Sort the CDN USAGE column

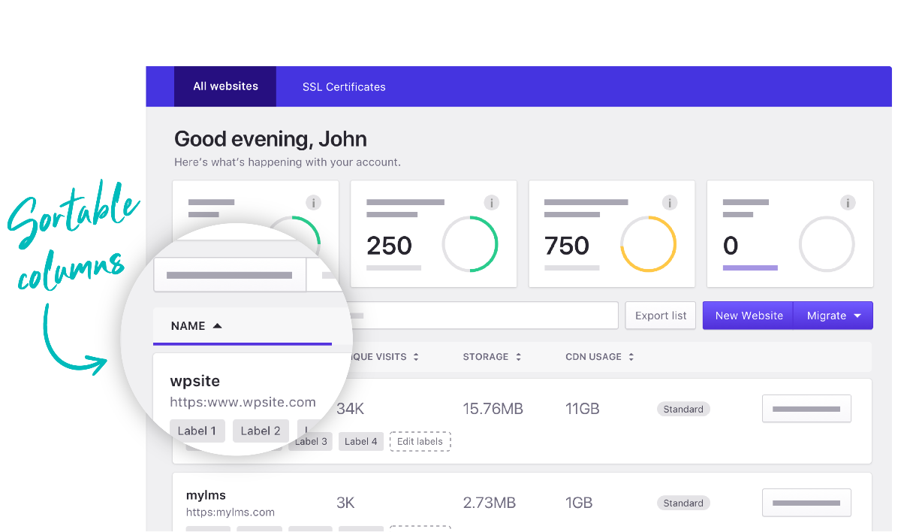pyautogui.click(x=631, y=357)
